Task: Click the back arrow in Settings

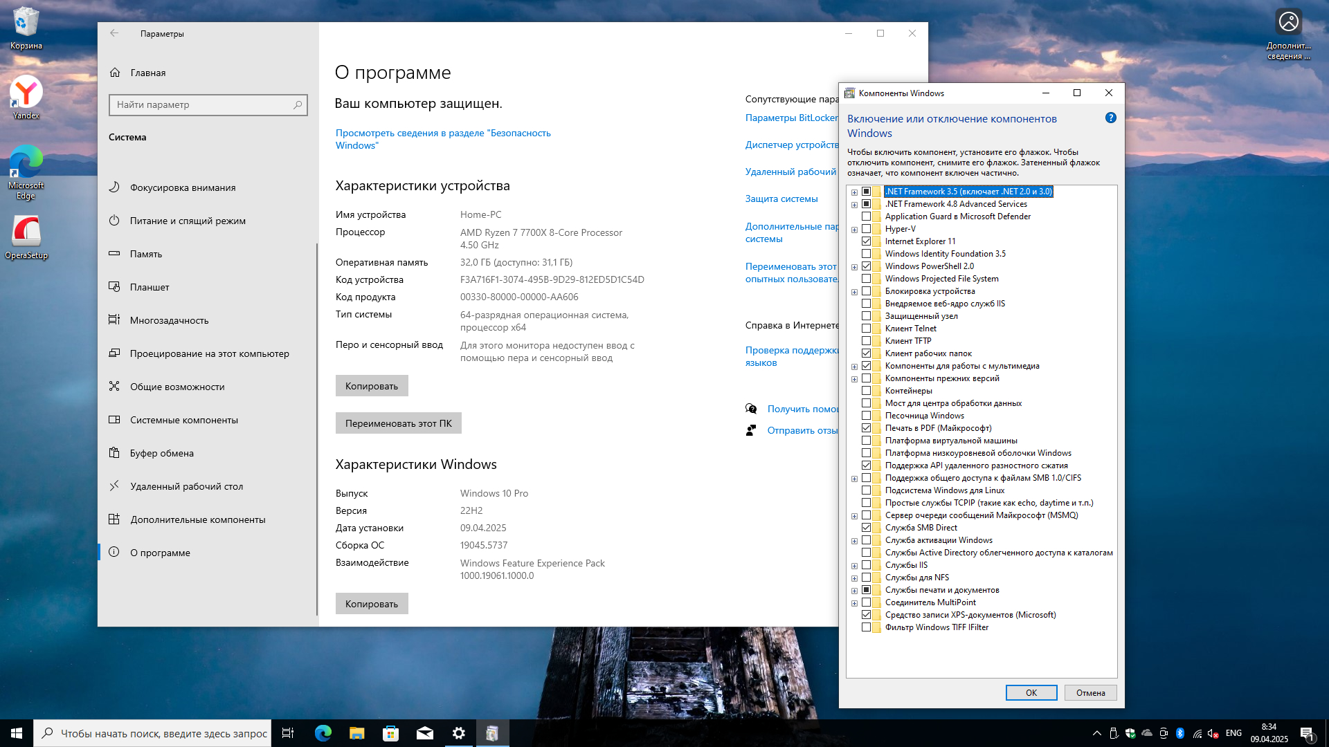Action: click(114, 33)
